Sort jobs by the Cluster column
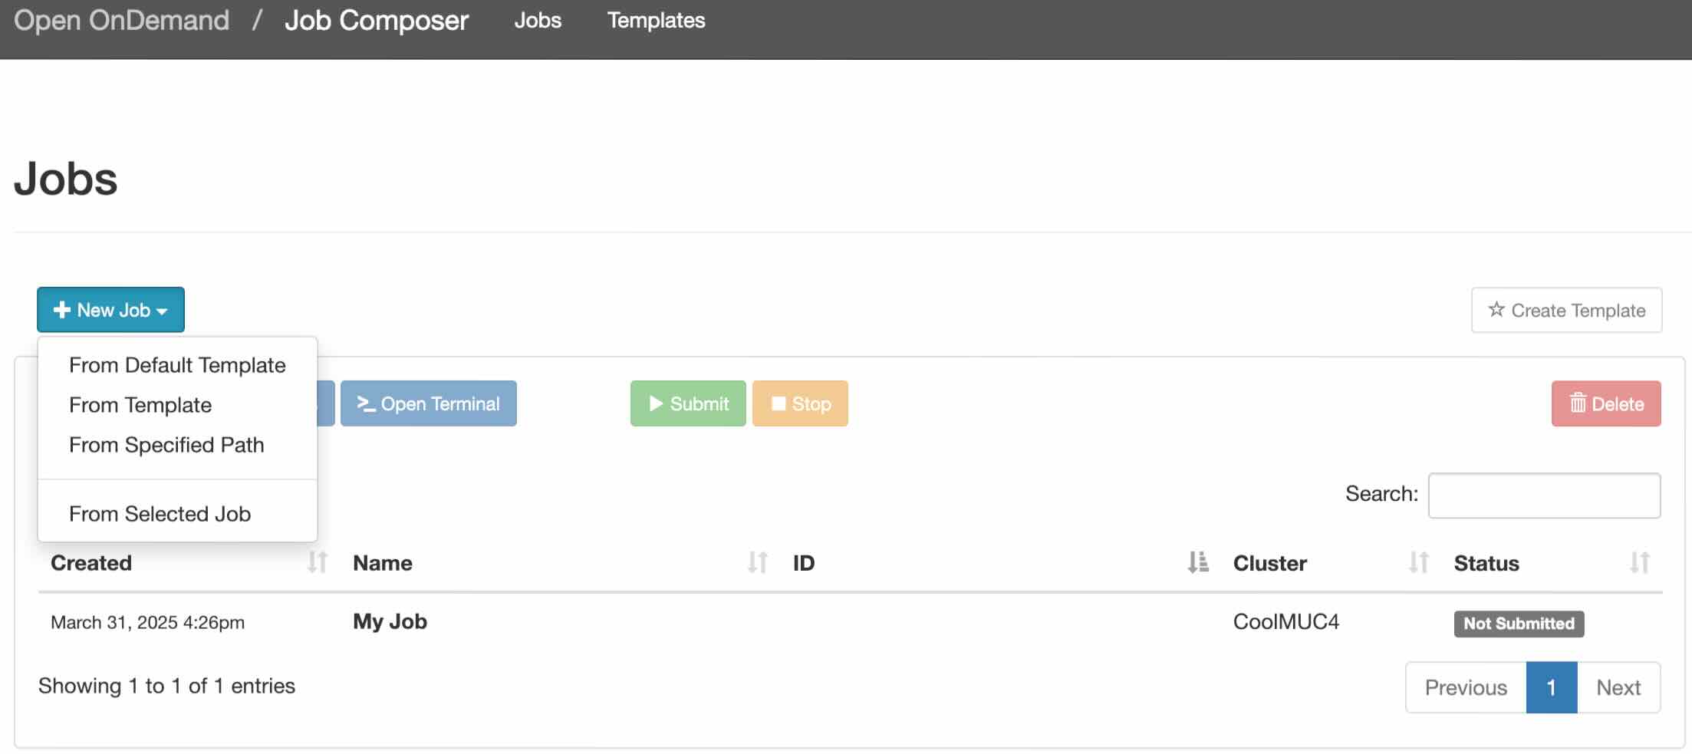 (1269, 563)
